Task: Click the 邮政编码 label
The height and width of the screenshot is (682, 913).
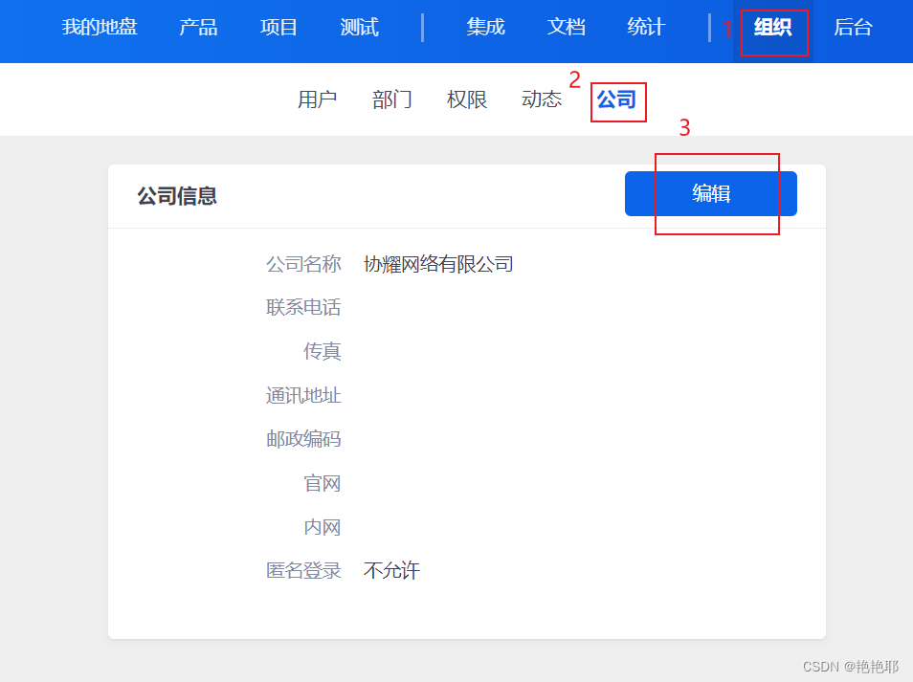Action: 303,439
